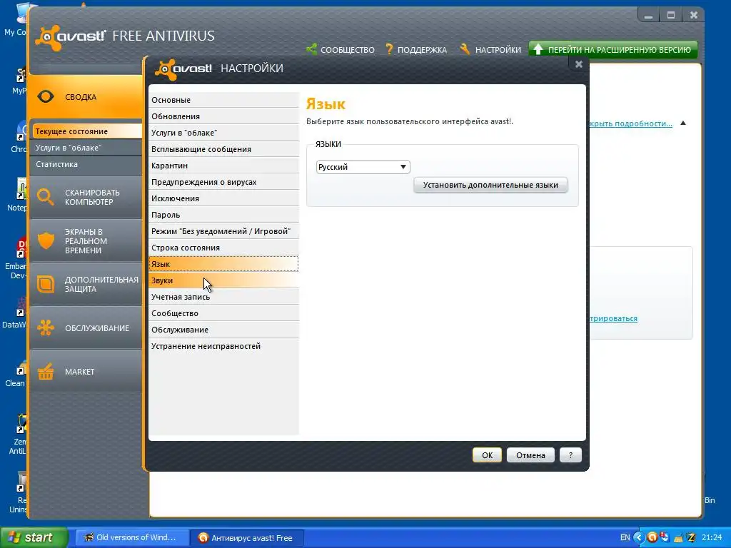Open the Основные settings section
This screenshot has width=731, height=548.
[223, 100]
